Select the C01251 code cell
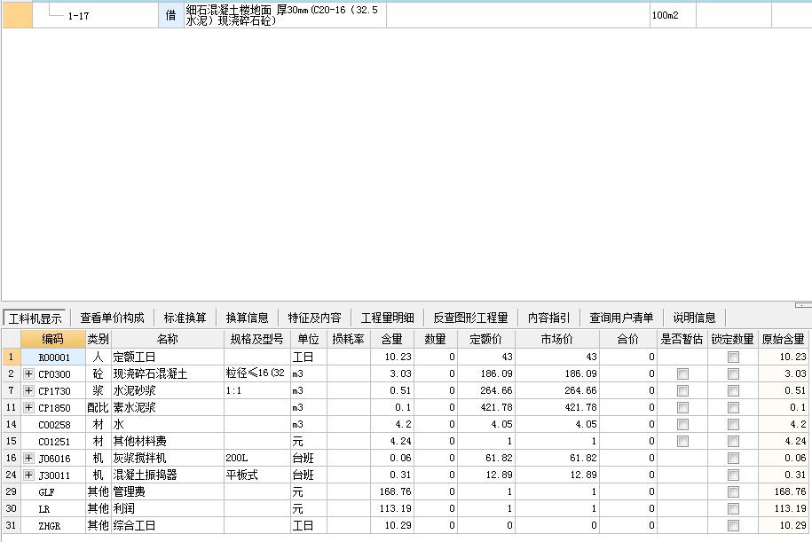This screenshot has width=812, height=542. [53, 441]
